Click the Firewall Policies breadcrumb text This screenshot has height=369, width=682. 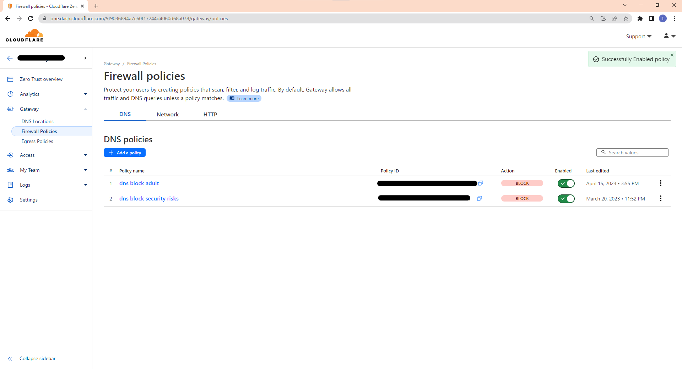click(142, 64)
